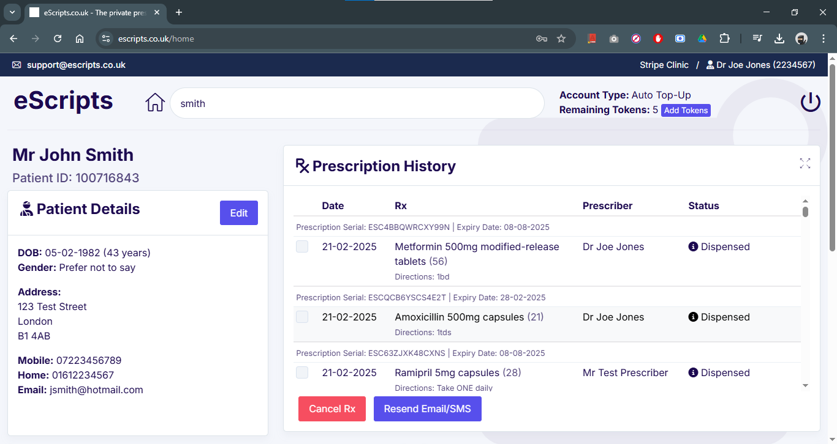Open the Chrome profile avatar

[801, 39]
